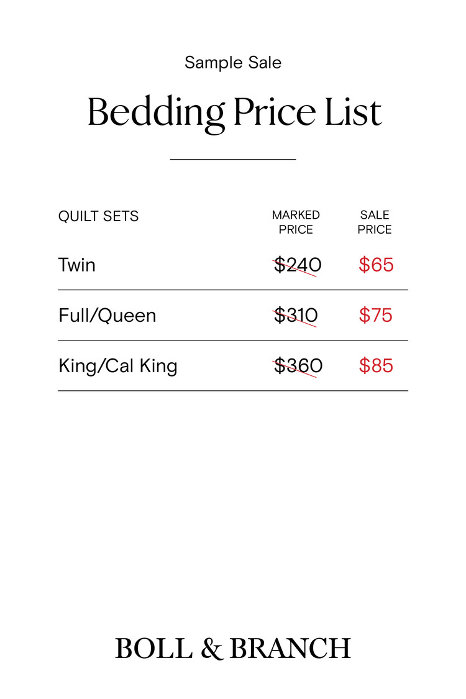Click the crossed-out $240 marked price
466x699 pixels.
click(x=298, y=265)
